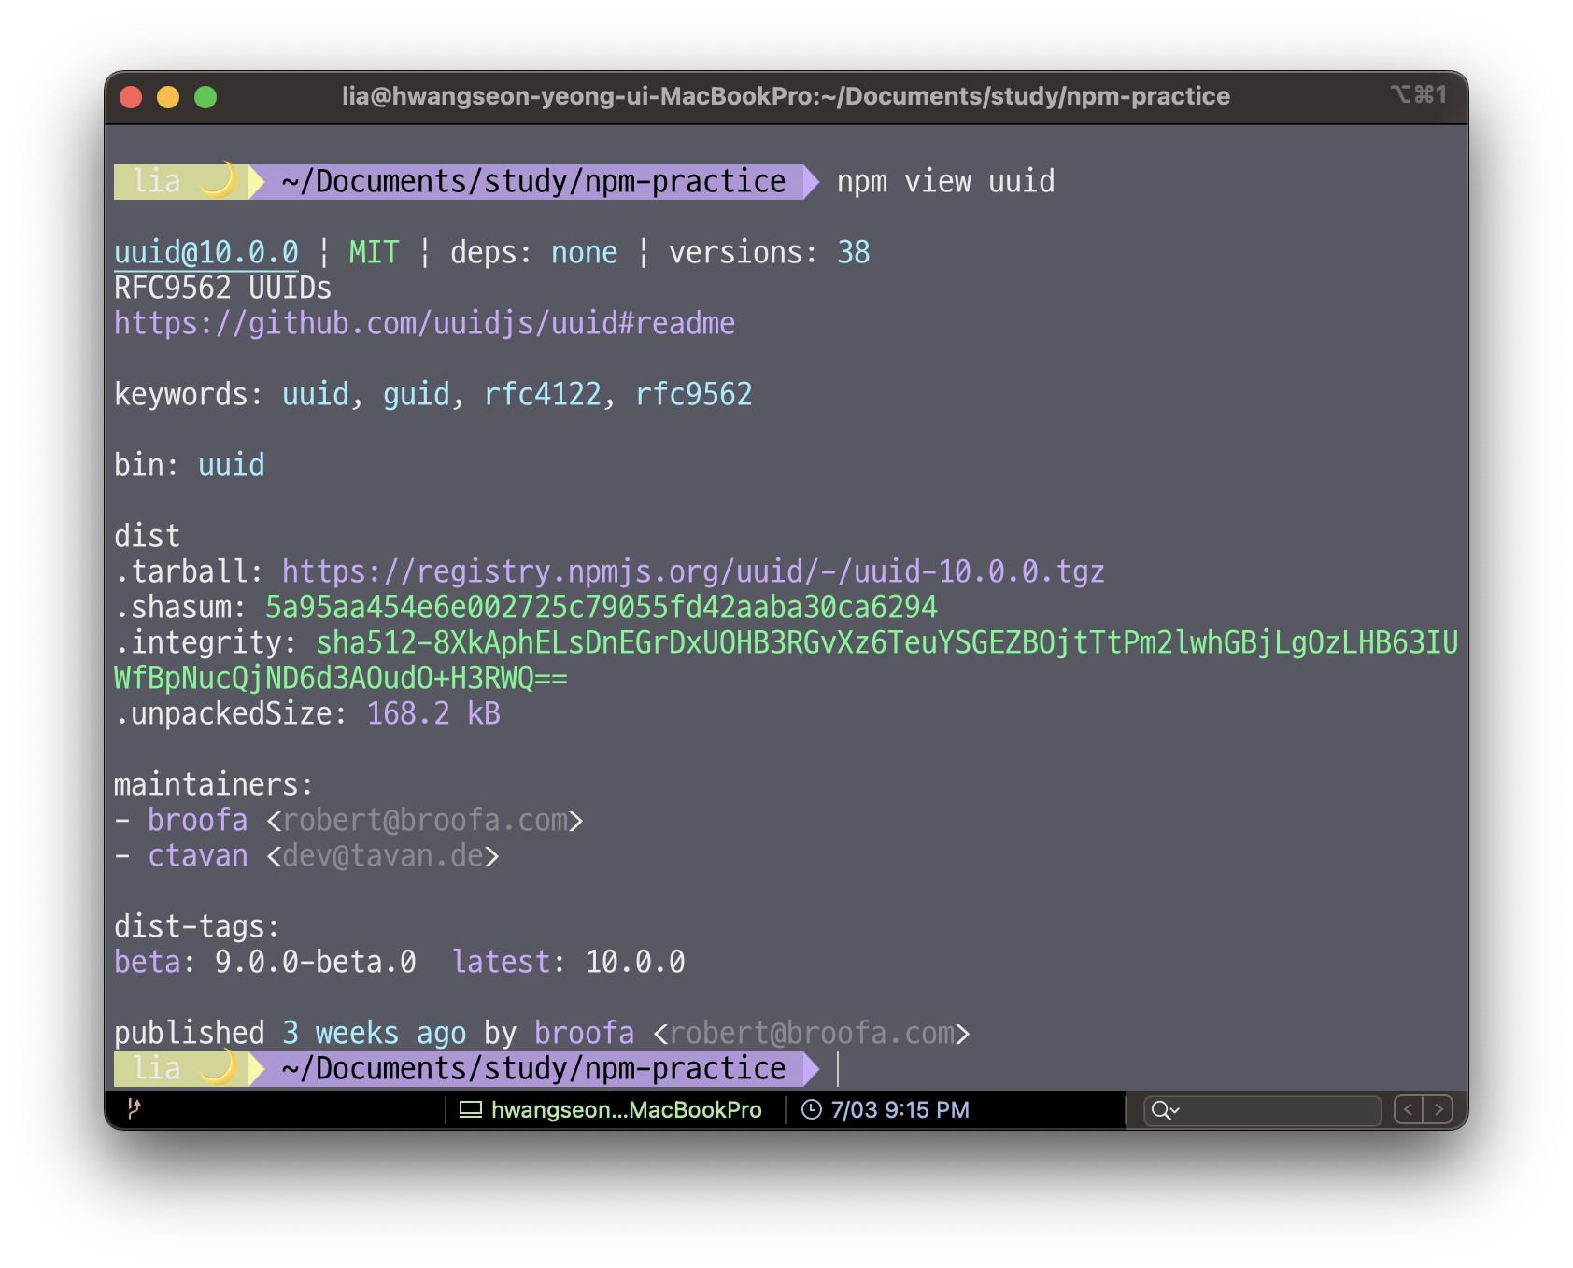
Task: Click dev@tavan.de maintainer email
Action: [383, 855]
